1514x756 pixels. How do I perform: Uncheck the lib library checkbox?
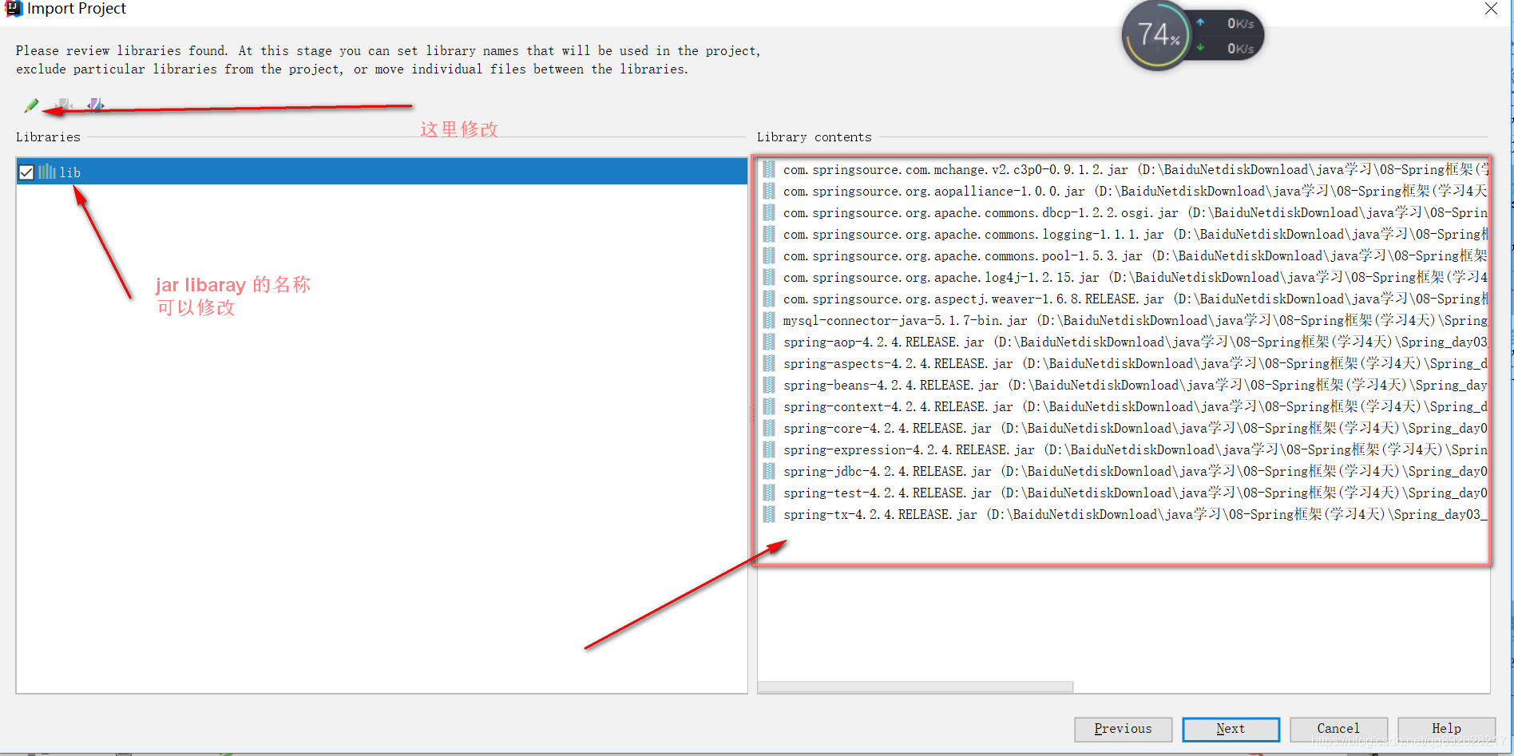(x=26, y=172)
